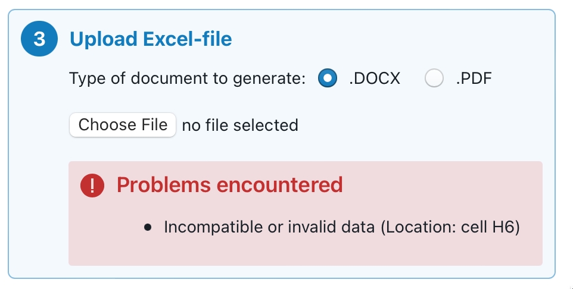Click the .PDF label text
The height and width of the screenshot is (289, 573).
coord(474,78)
